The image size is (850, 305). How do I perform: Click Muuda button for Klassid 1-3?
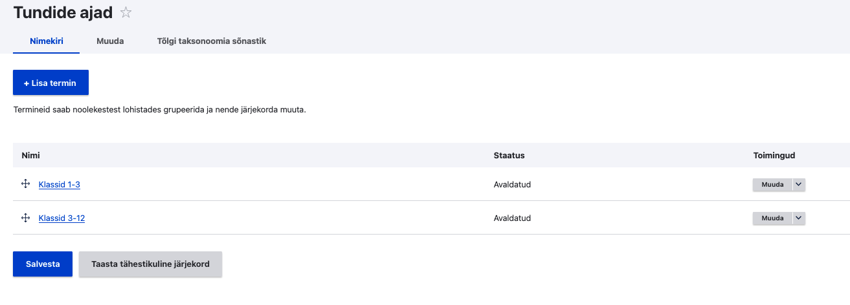(772, 185)
